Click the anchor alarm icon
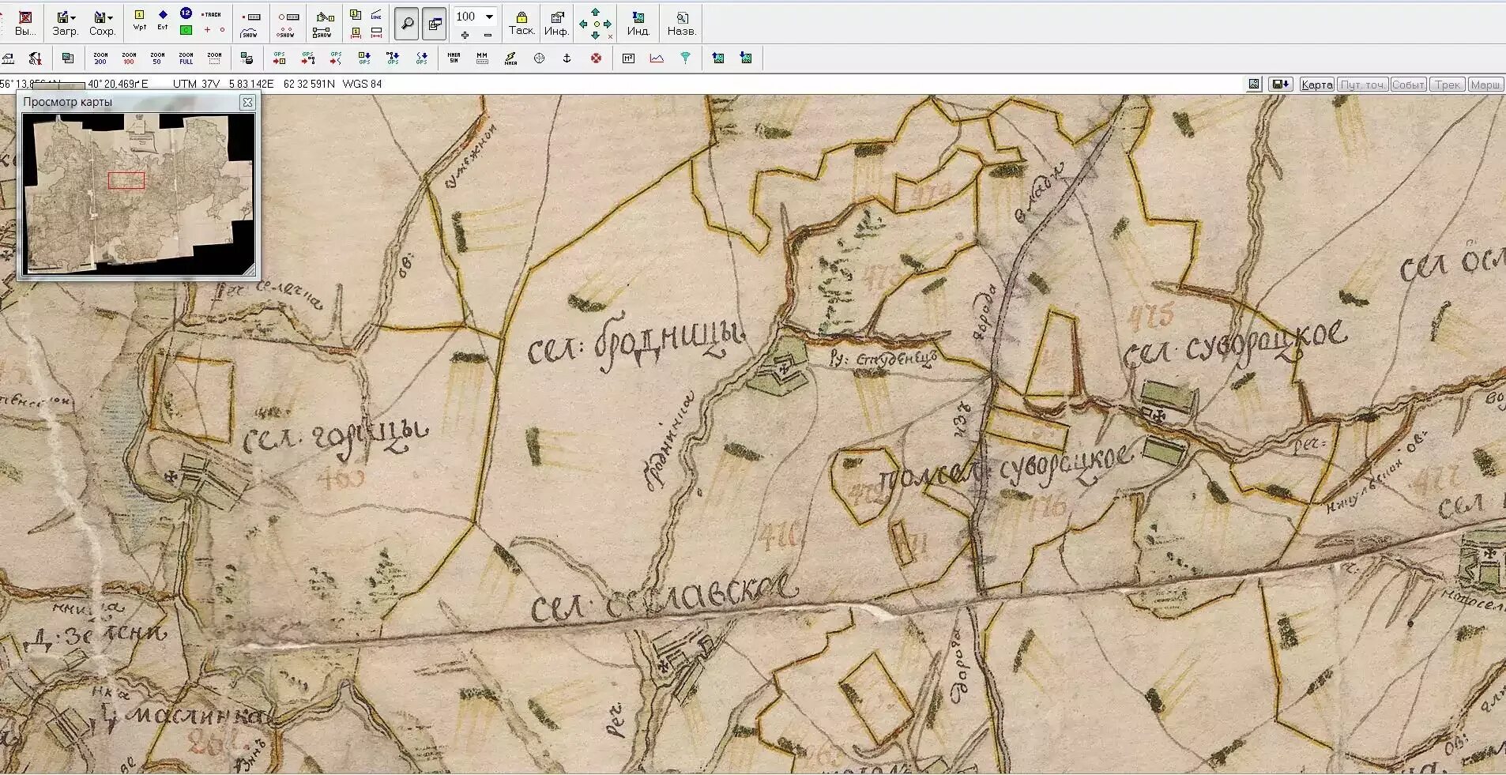The height and width of the screenshot is (775, 1506). [x=567, y=58]
